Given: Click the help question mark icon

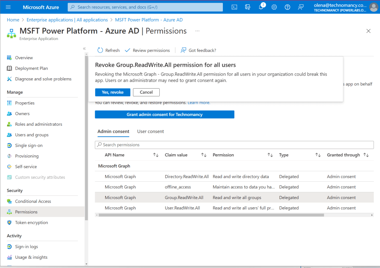Looking at the screenshot, I should 287,7.
